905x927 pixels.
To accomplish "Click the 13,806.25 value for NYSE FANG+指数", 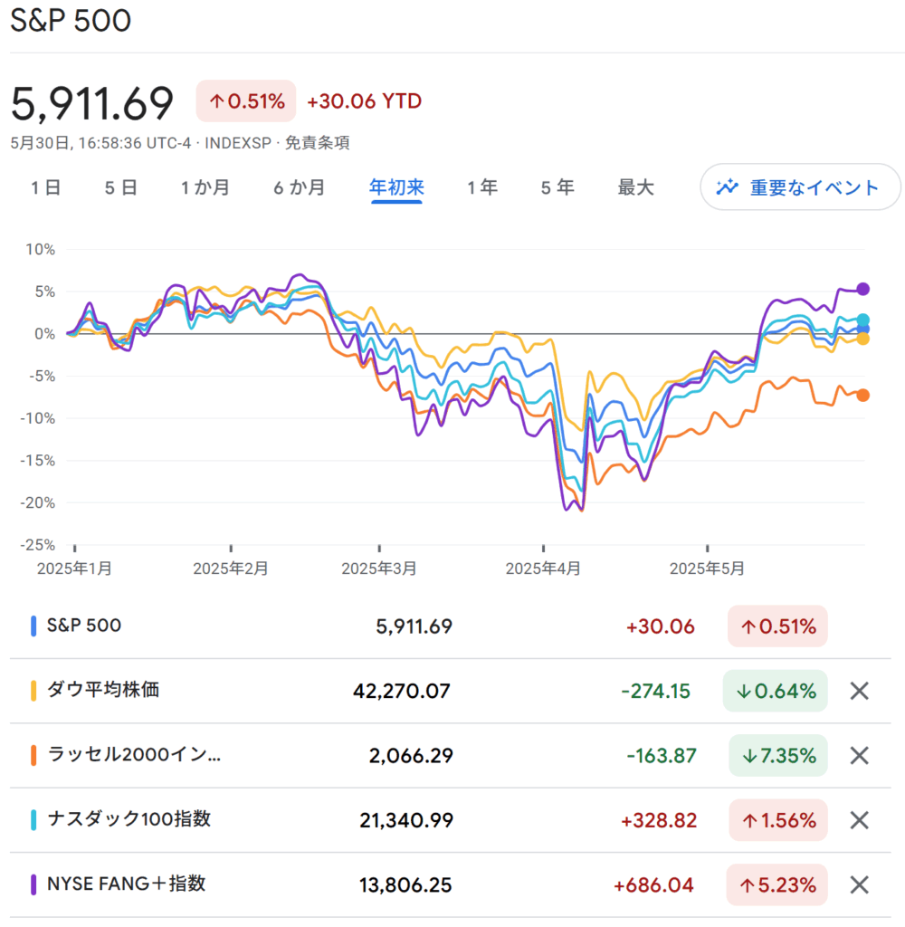I will (405, 885).
